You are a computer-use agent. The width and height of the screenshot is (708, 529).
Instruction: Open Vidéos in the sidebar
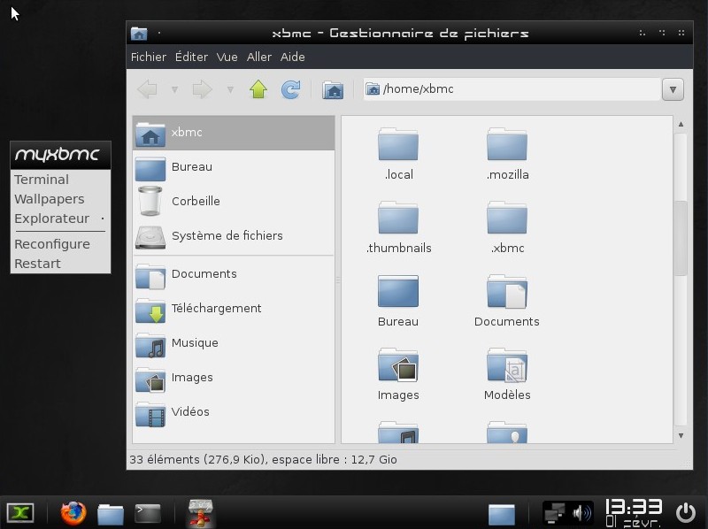(234, 411)
